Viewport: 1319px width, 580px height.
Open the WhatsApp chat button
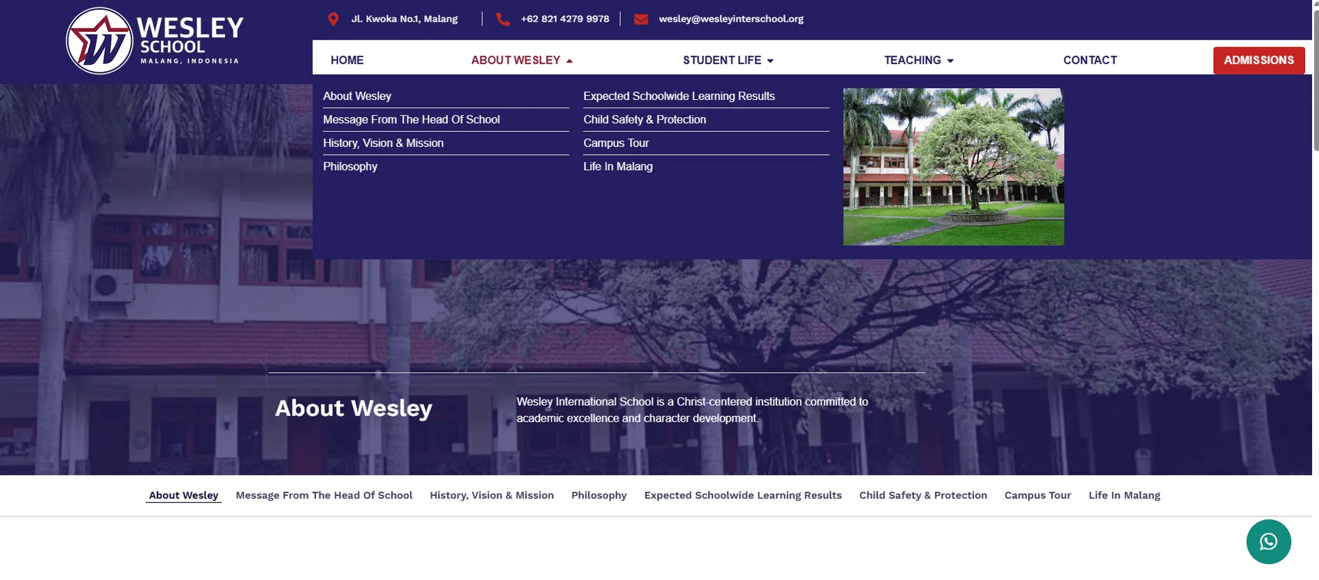tap(1268, 542)
